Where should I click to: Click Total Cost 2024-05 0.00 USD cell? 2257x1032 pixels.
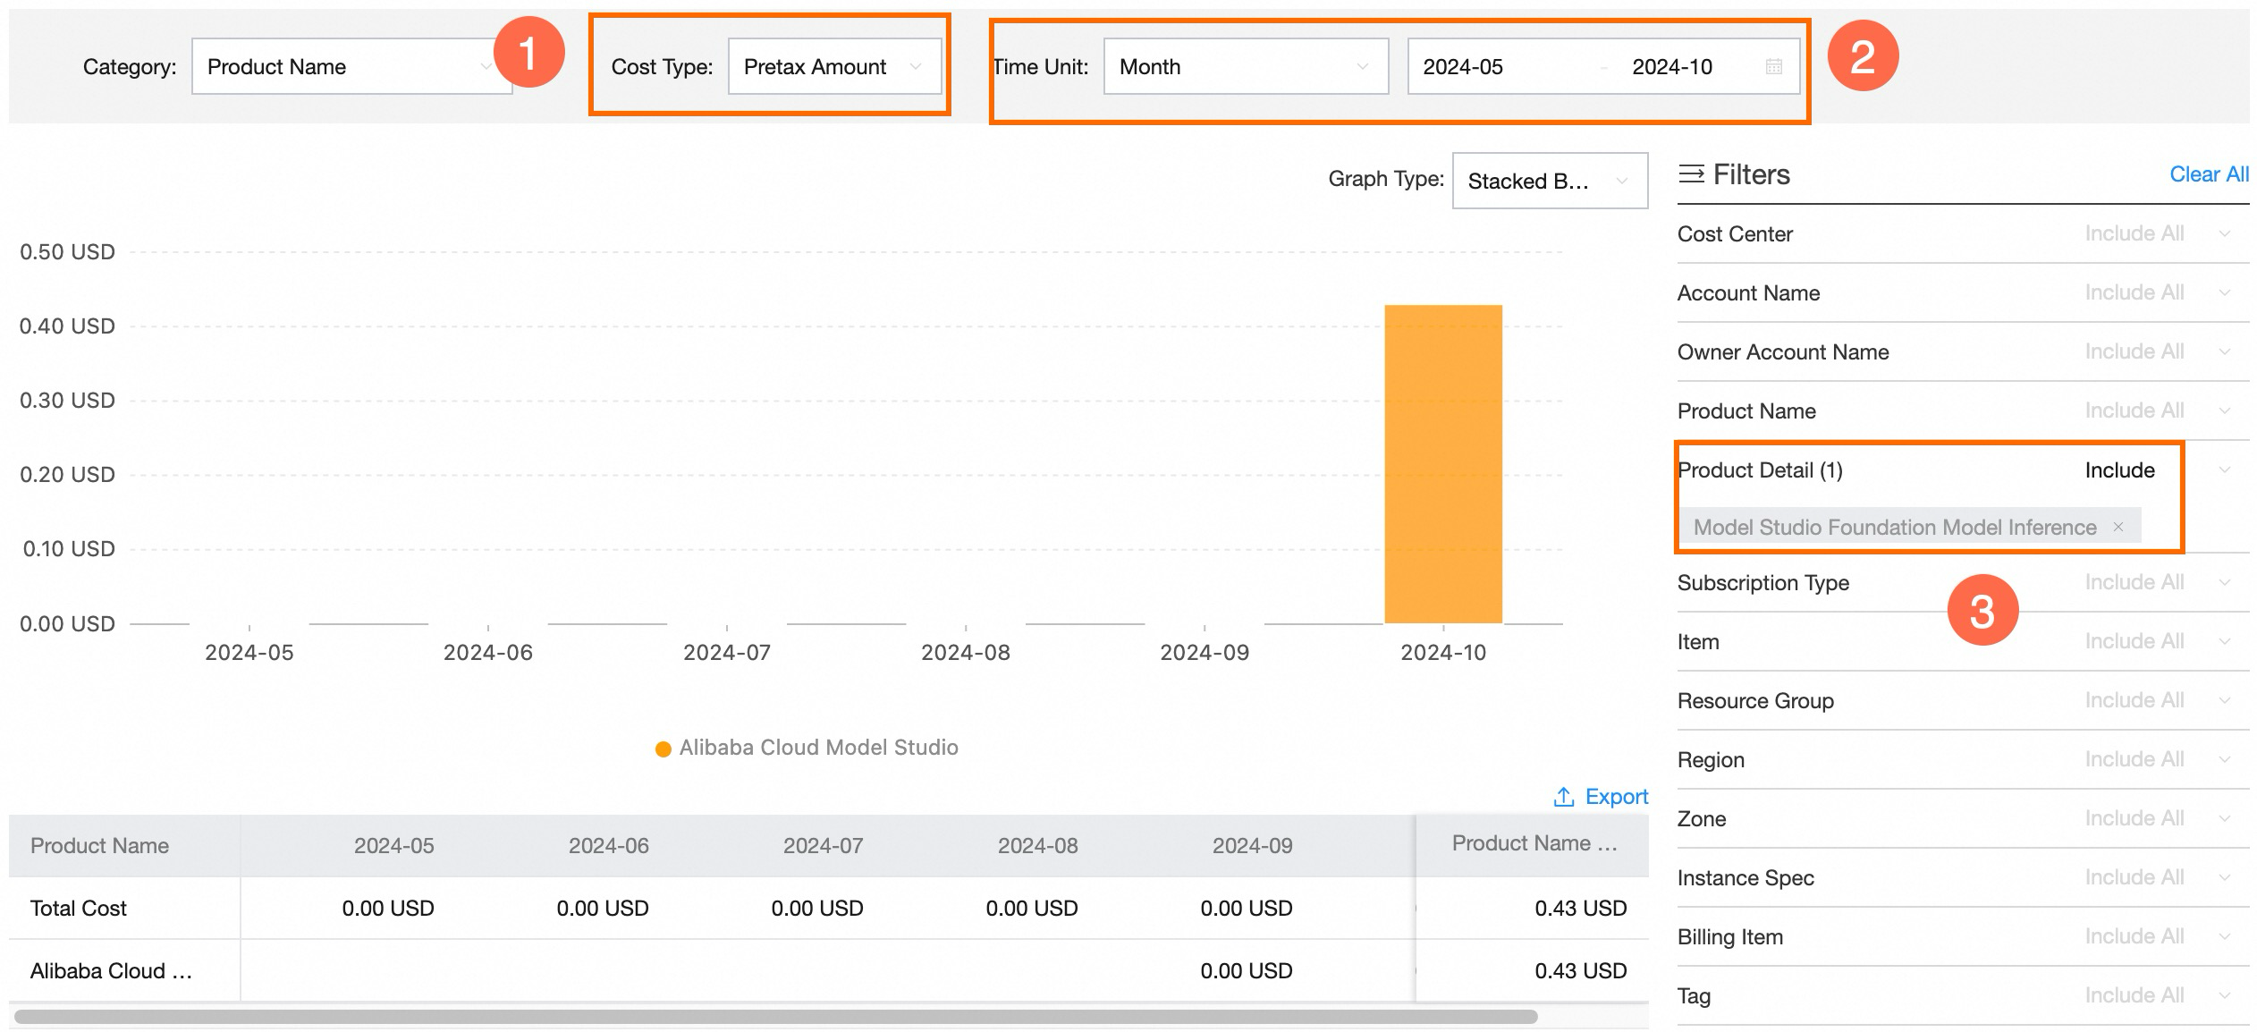click(387, 908)
